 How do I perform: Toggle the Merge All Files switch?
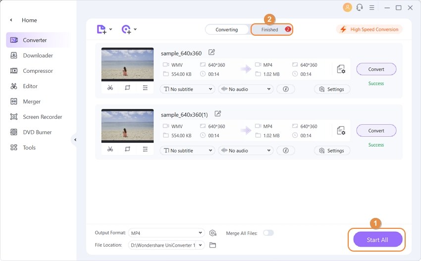(268, 233)
